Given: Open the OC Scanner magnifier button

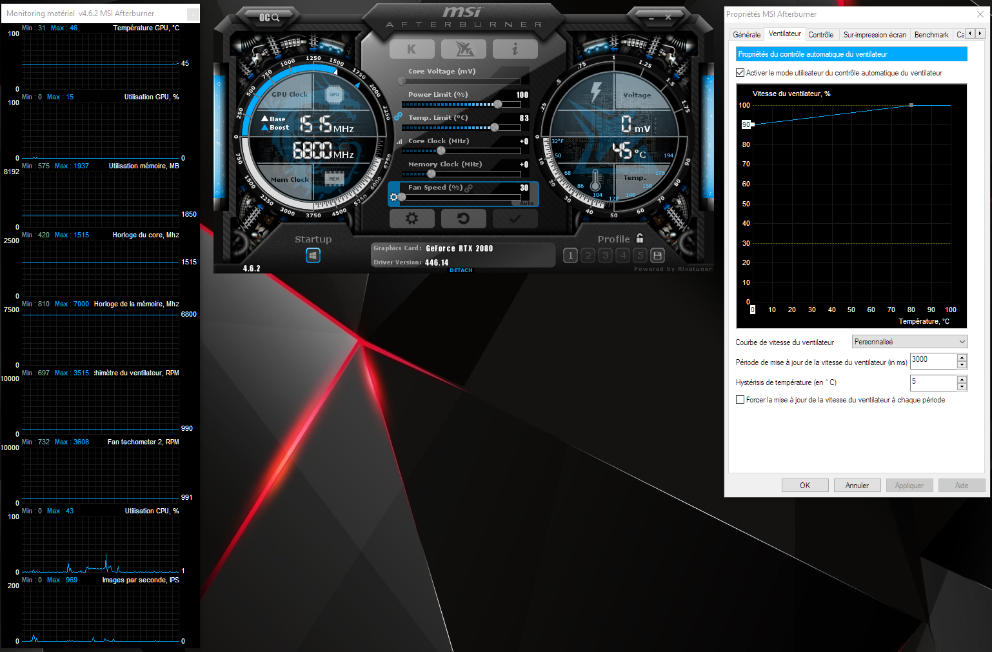Looking at the screenshot, I should pyautogui.click(x=269, y=17).
